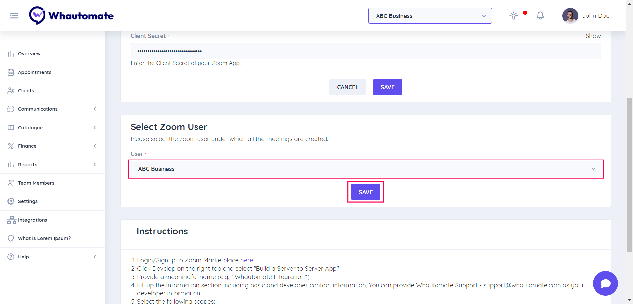633x304 pixels.
Task: Click into the Client Secret field
Action: tap(365, 51)
